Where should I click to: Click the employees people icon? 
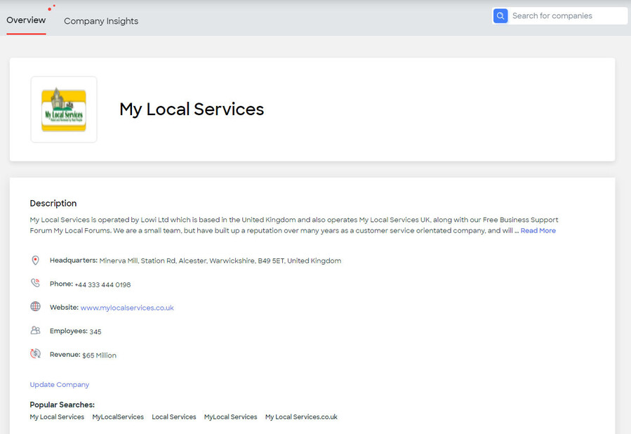click(35, 330)
